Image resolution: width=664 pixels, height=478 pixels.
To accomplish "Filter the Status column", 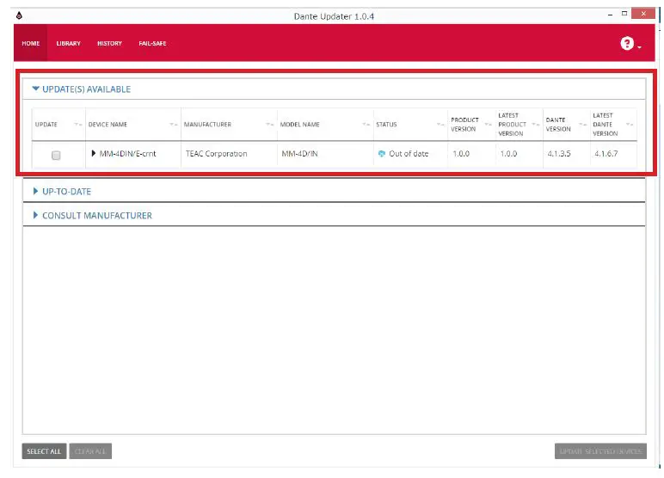I will (x=440, y=125).
